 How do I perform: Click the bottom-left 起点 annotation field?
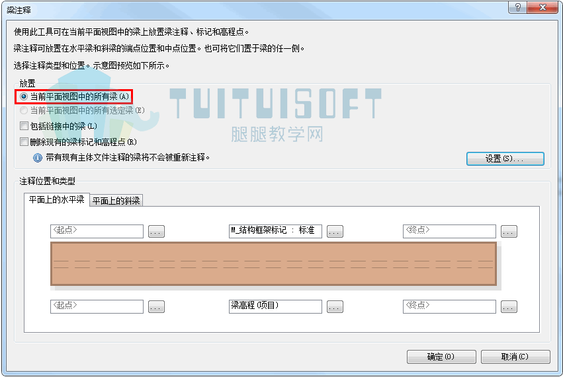click(97, 306)
